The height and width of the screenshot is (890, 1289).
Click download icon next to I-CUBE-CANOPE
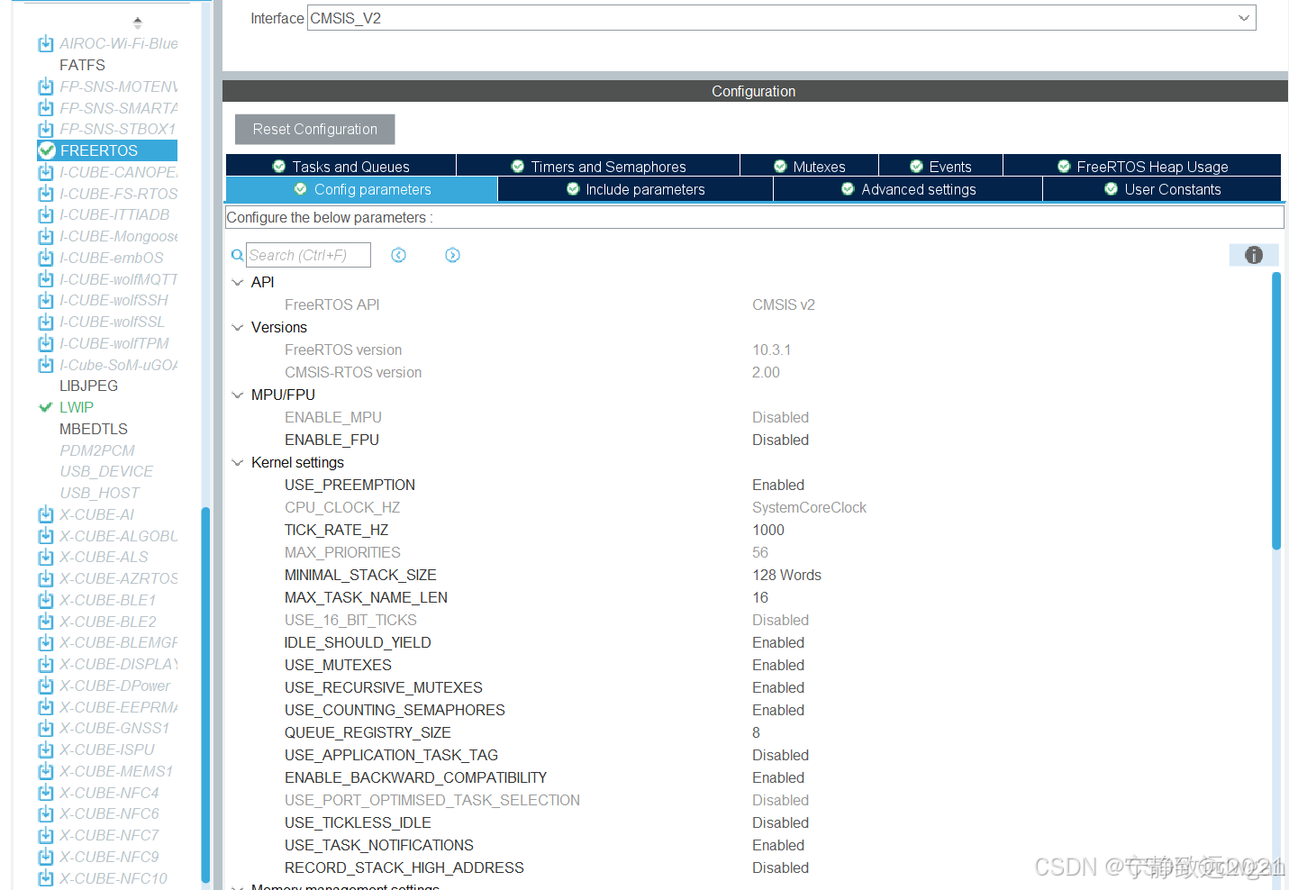[46, 172]
